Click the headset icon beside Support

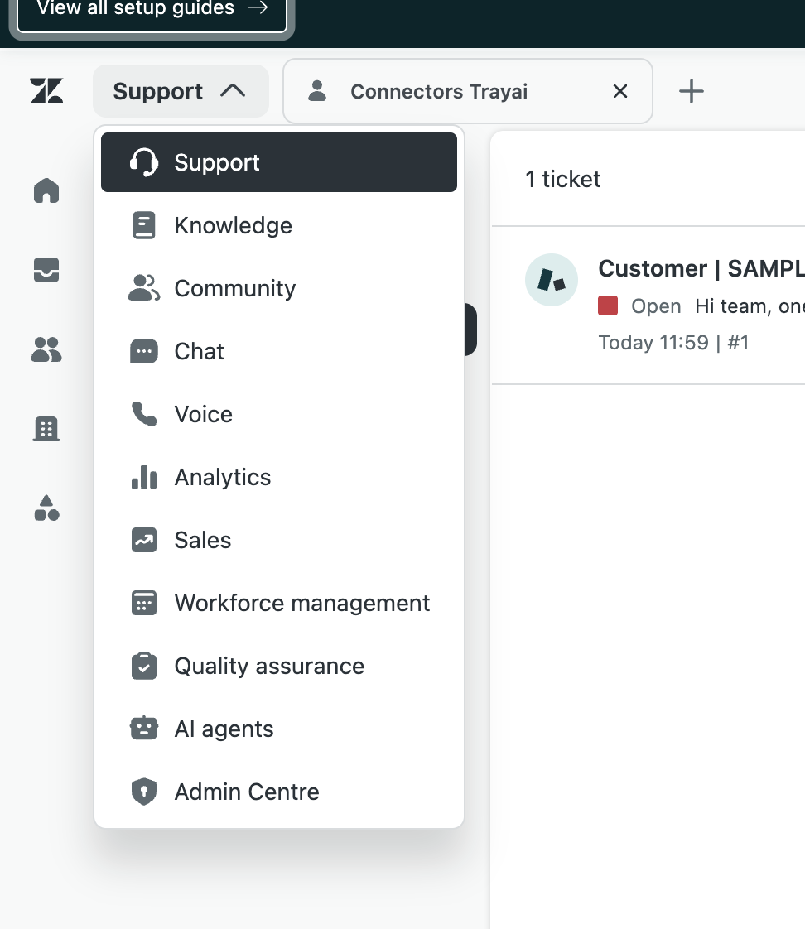coord(144,162)
